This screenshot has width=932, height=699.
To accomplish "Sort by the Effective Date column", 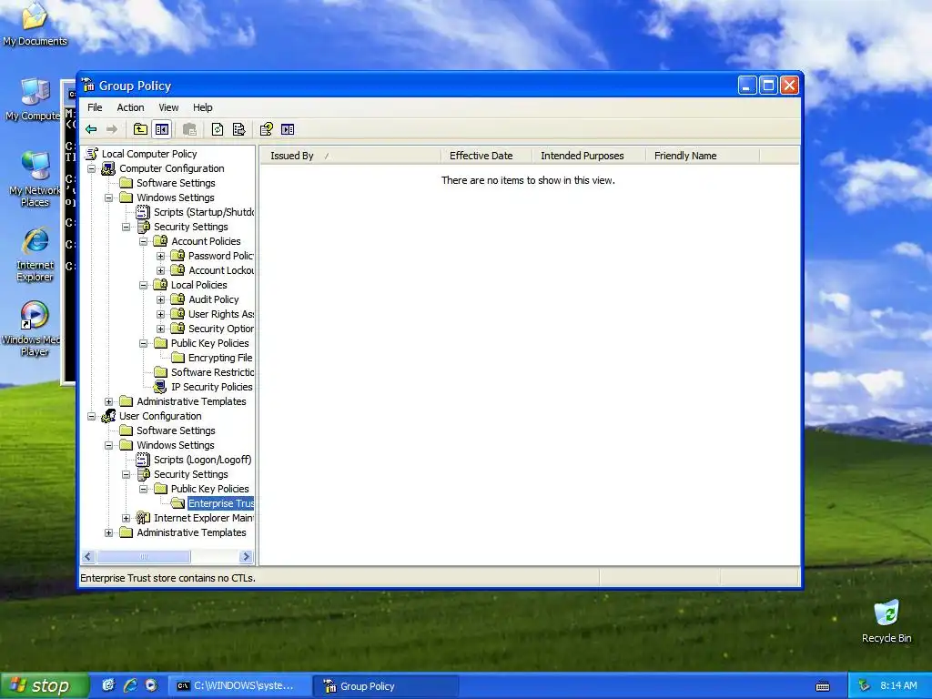I will 487,156.
